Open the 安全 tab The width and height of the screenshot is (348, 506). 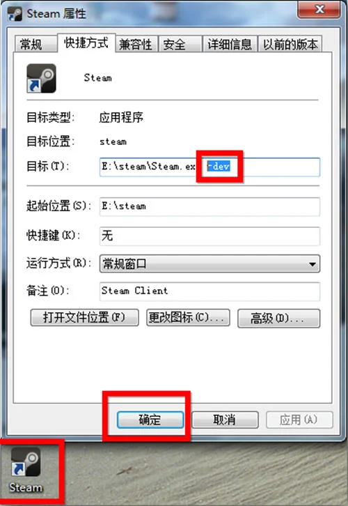[x=180, y=44]
